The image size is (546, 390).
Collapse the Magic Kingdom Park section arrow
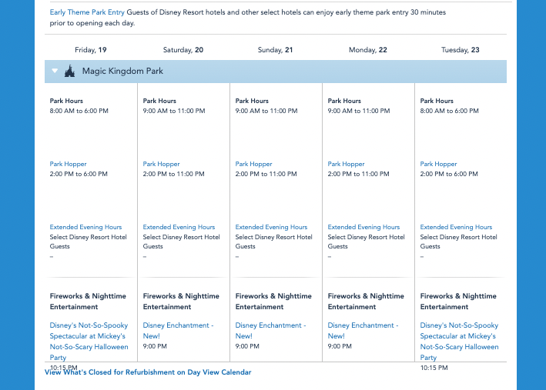click(x=55, y=72)
